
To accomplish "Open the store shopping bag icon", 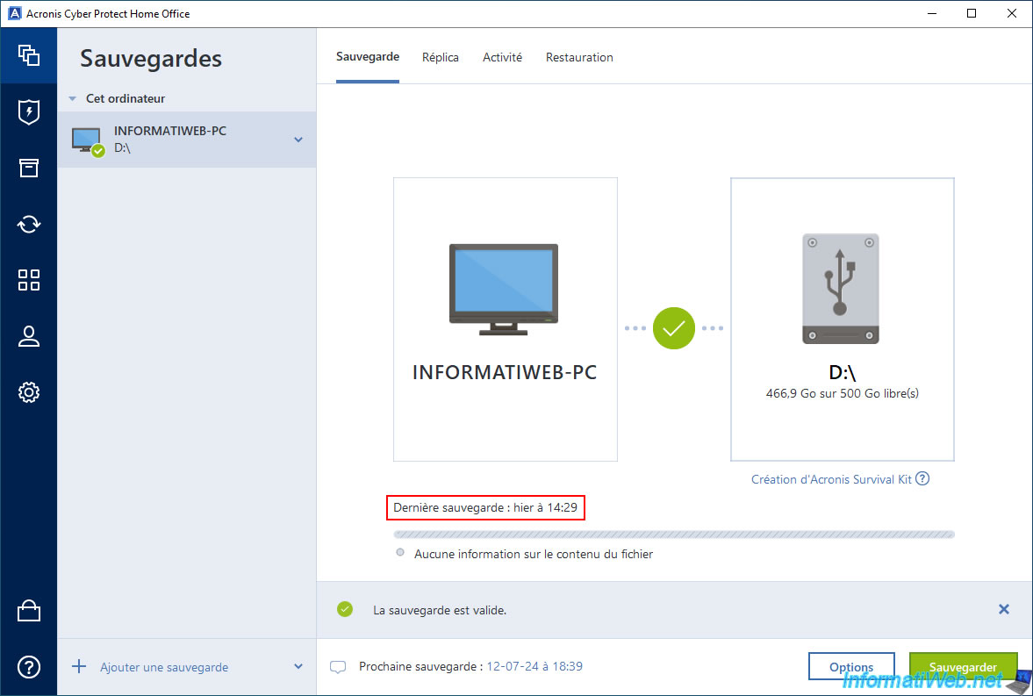I will pos(29,612).
